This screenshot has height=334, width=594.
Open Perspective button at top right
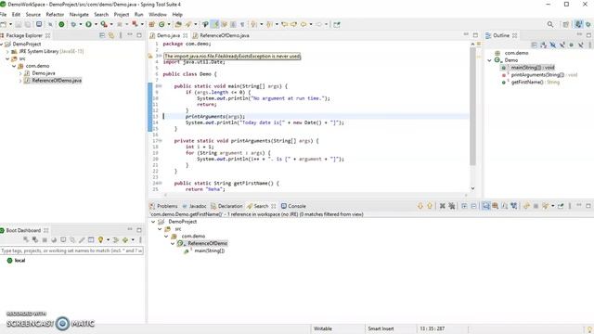click(566, 25)
